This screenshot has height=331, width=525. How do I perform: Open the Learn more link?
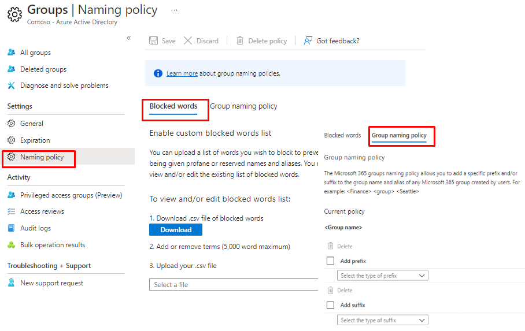[182, 74]
